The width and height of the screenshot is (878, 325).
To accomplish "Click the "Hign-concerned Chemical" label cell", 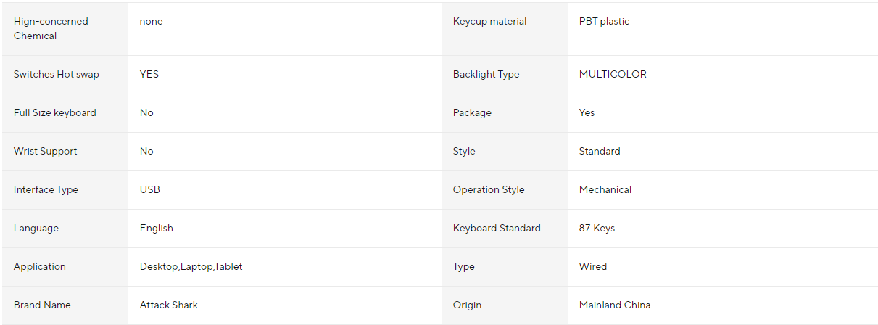I will [x=51, y=28].
